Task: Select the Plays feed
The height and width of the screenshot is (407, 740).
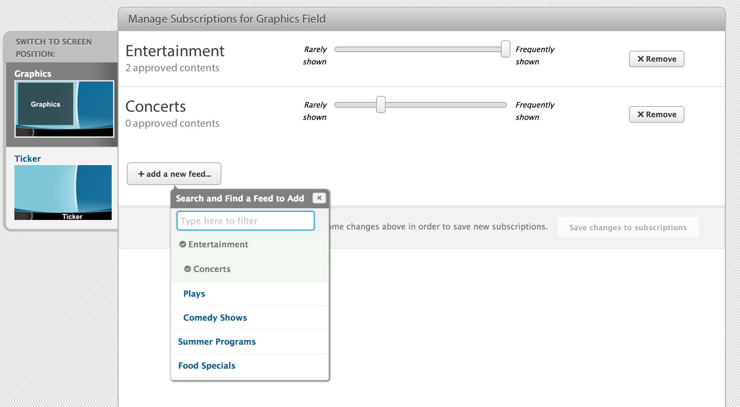Action: click(x=194, y=294)
